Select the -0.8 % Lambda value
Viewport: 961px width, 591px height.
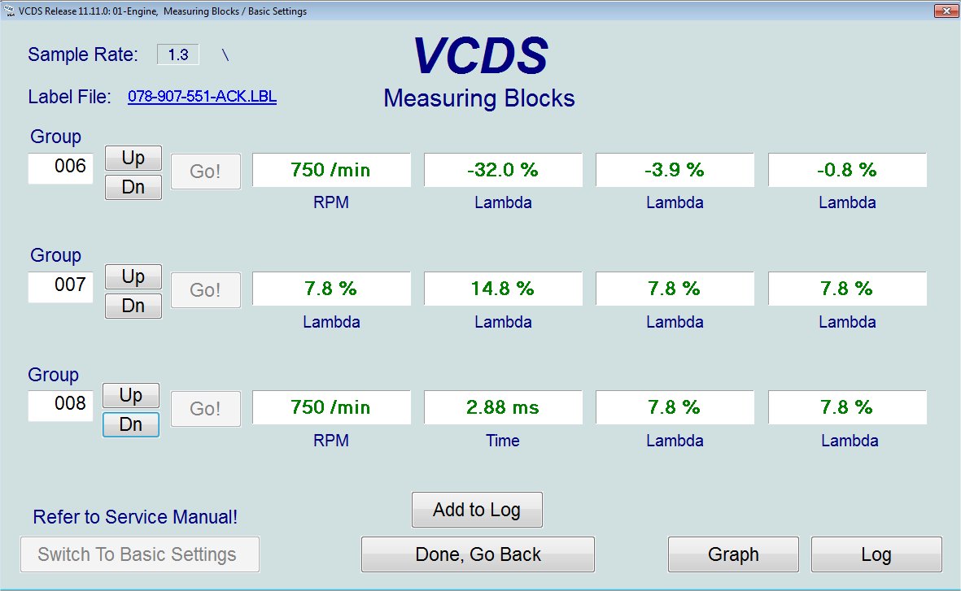pyautogui.click(x=847, y=170)
